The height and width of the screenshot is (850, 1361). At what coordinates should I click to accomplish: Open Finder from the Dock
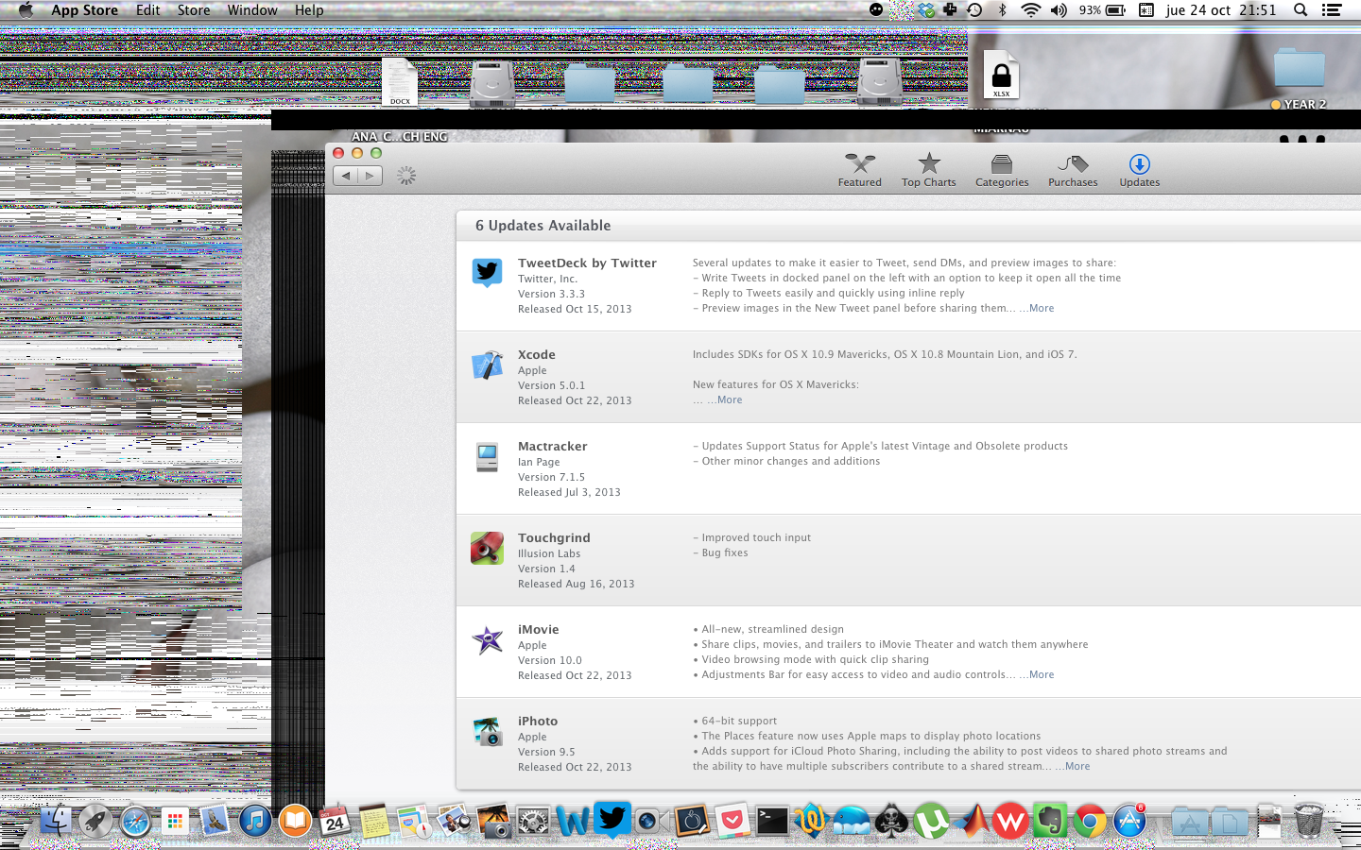[x=56, y=821]
